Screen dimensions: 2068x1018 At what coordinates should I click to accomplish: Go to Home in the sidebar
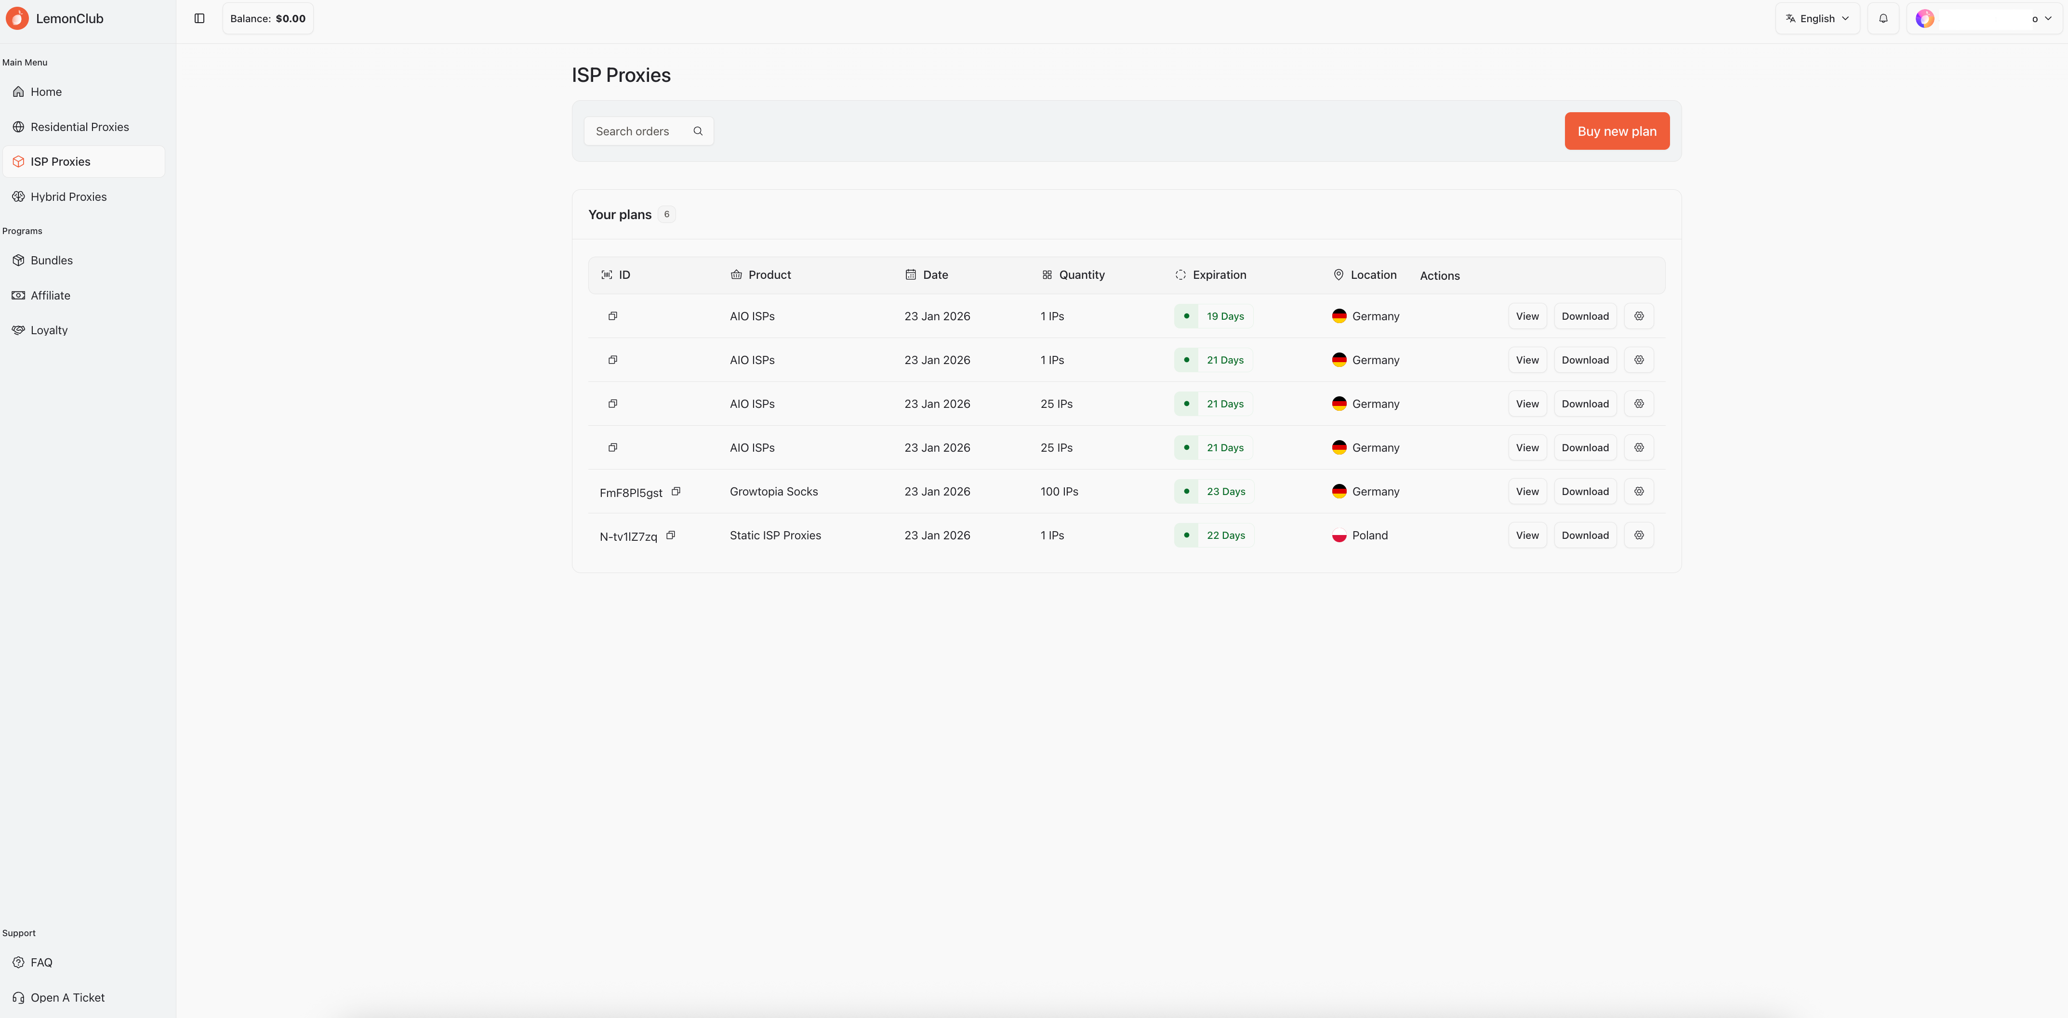click(x=83, y=92)
